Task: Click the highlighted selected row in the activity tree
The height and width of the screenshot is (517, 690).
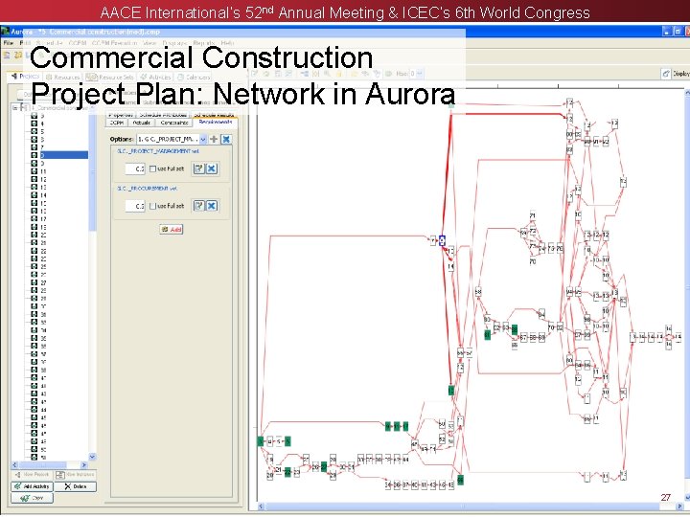Action: coord(64,155)
